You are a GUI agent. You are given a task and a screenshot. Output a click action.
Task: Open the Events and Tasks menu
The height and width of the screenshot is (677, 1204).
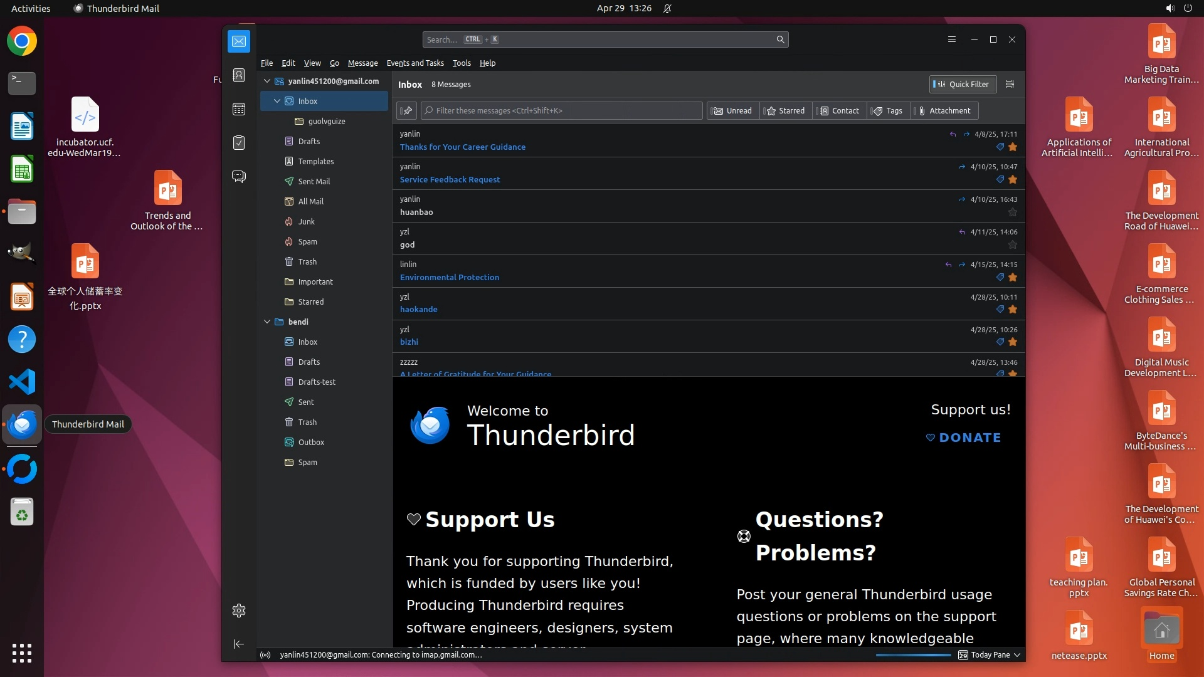[415, 63]
